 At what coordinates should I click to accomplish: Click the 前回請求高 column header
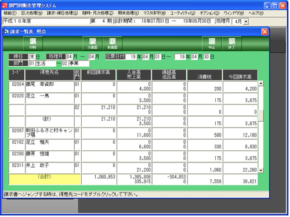(x=99, y=75)
